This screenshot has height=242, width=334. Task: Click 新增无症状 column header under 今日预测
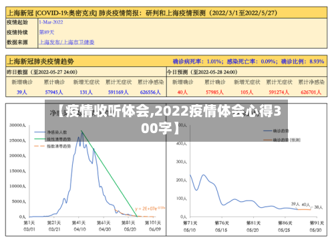click(247, 82)
